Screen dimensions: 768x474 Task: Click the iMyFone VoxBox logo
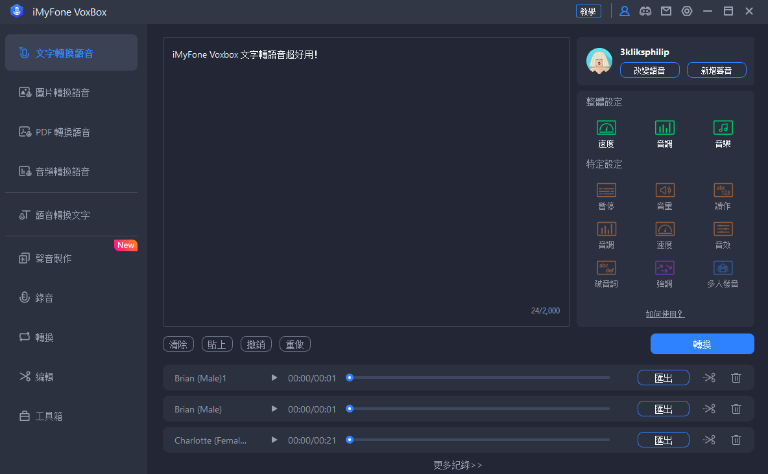click(x=17, y=11)
